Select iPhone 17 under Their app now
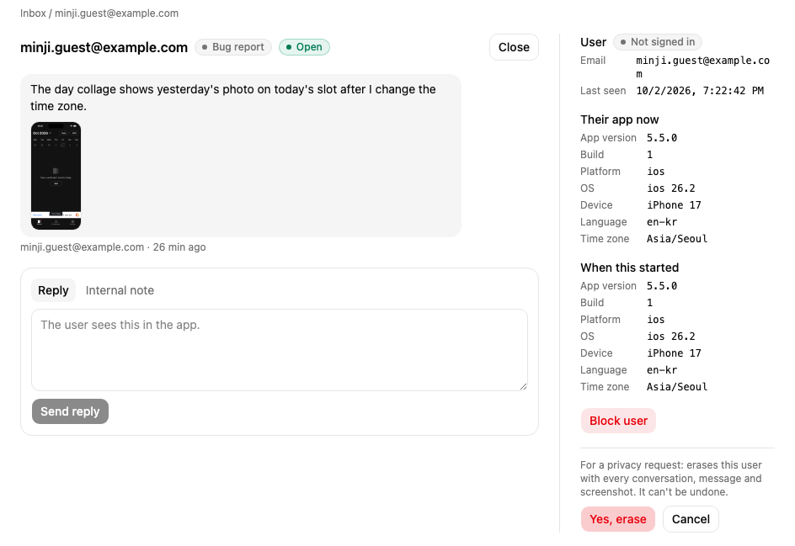 click(674, 205)
